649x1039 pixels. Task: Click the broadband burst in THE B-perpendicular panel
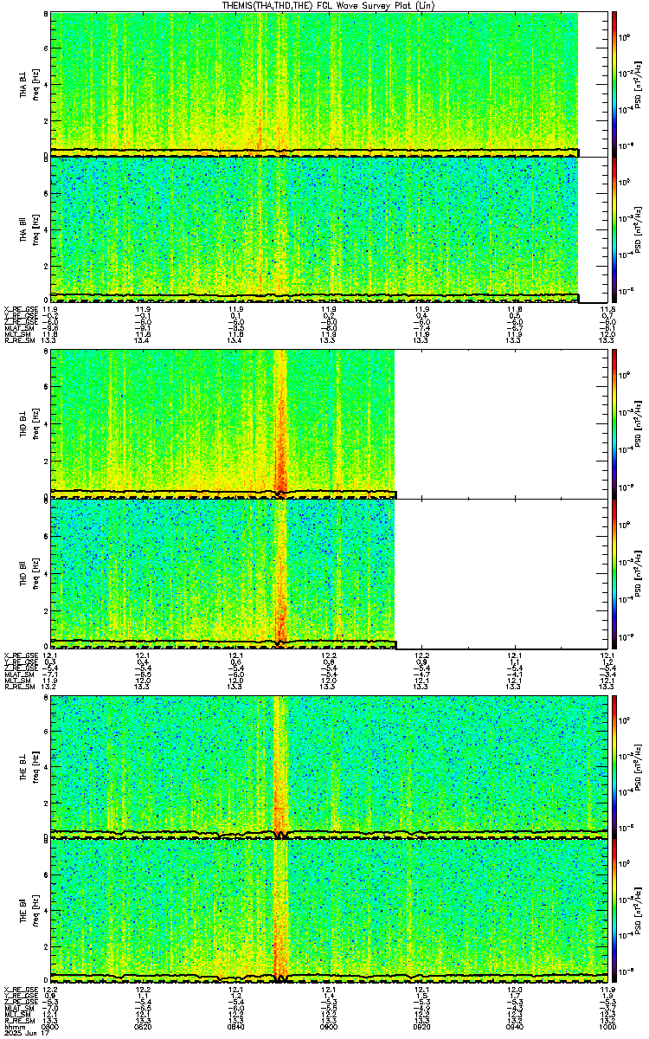click(280, 767)
